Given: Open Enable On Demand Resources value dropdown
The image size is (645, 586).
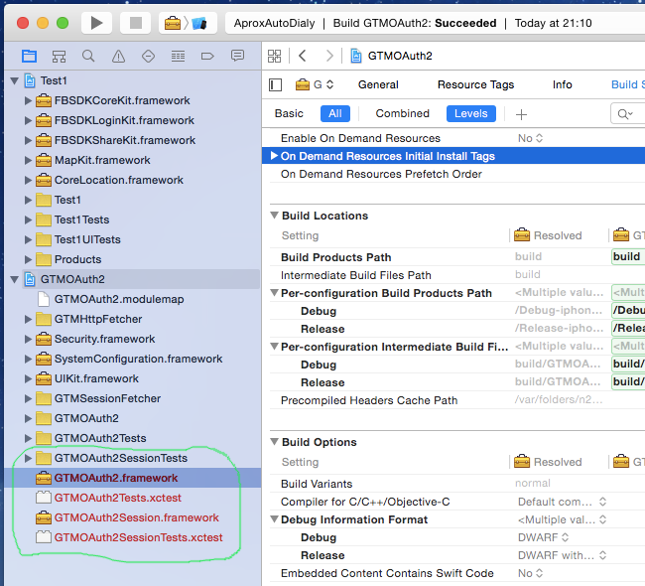Looking at the screenshot, I should pyautogui.click(x=531, y=138).
